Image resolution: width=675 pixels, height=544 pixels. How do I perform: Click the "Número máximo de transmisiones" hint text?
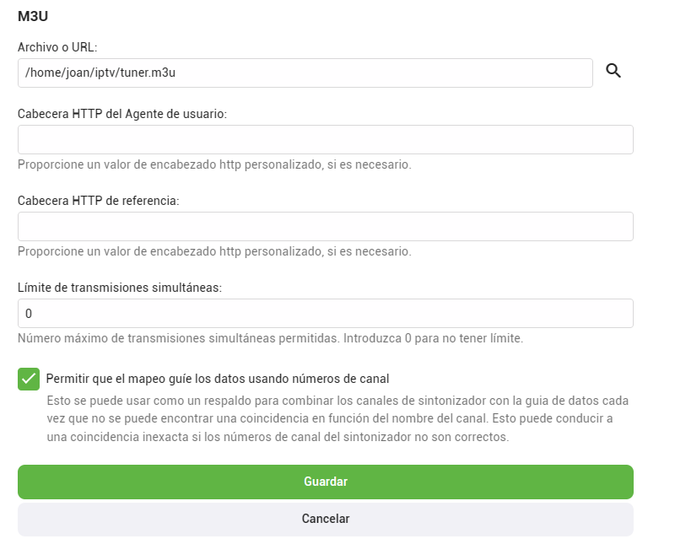(270, 338)
